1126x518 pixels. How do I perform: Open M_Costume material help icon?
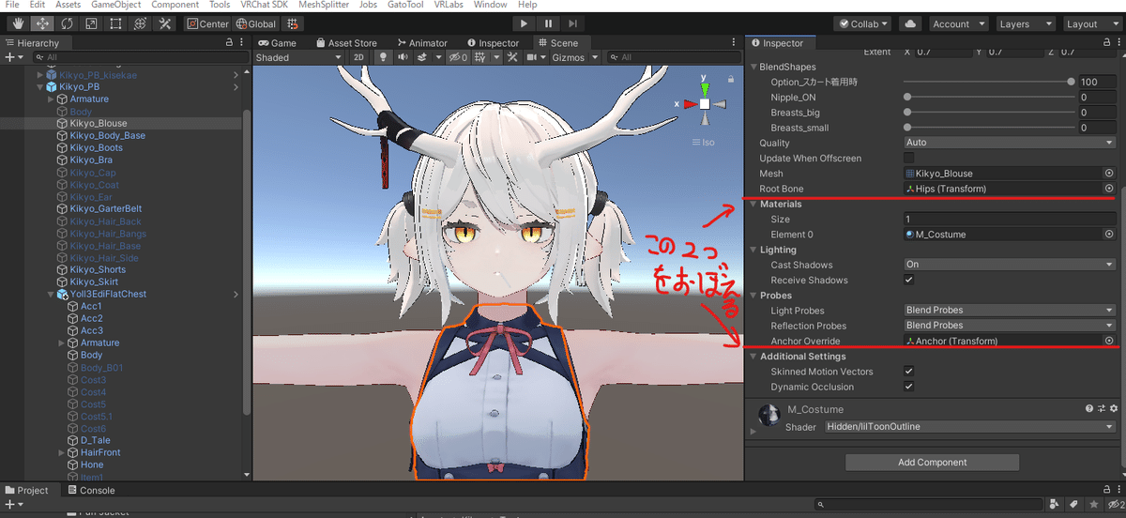1090,409
